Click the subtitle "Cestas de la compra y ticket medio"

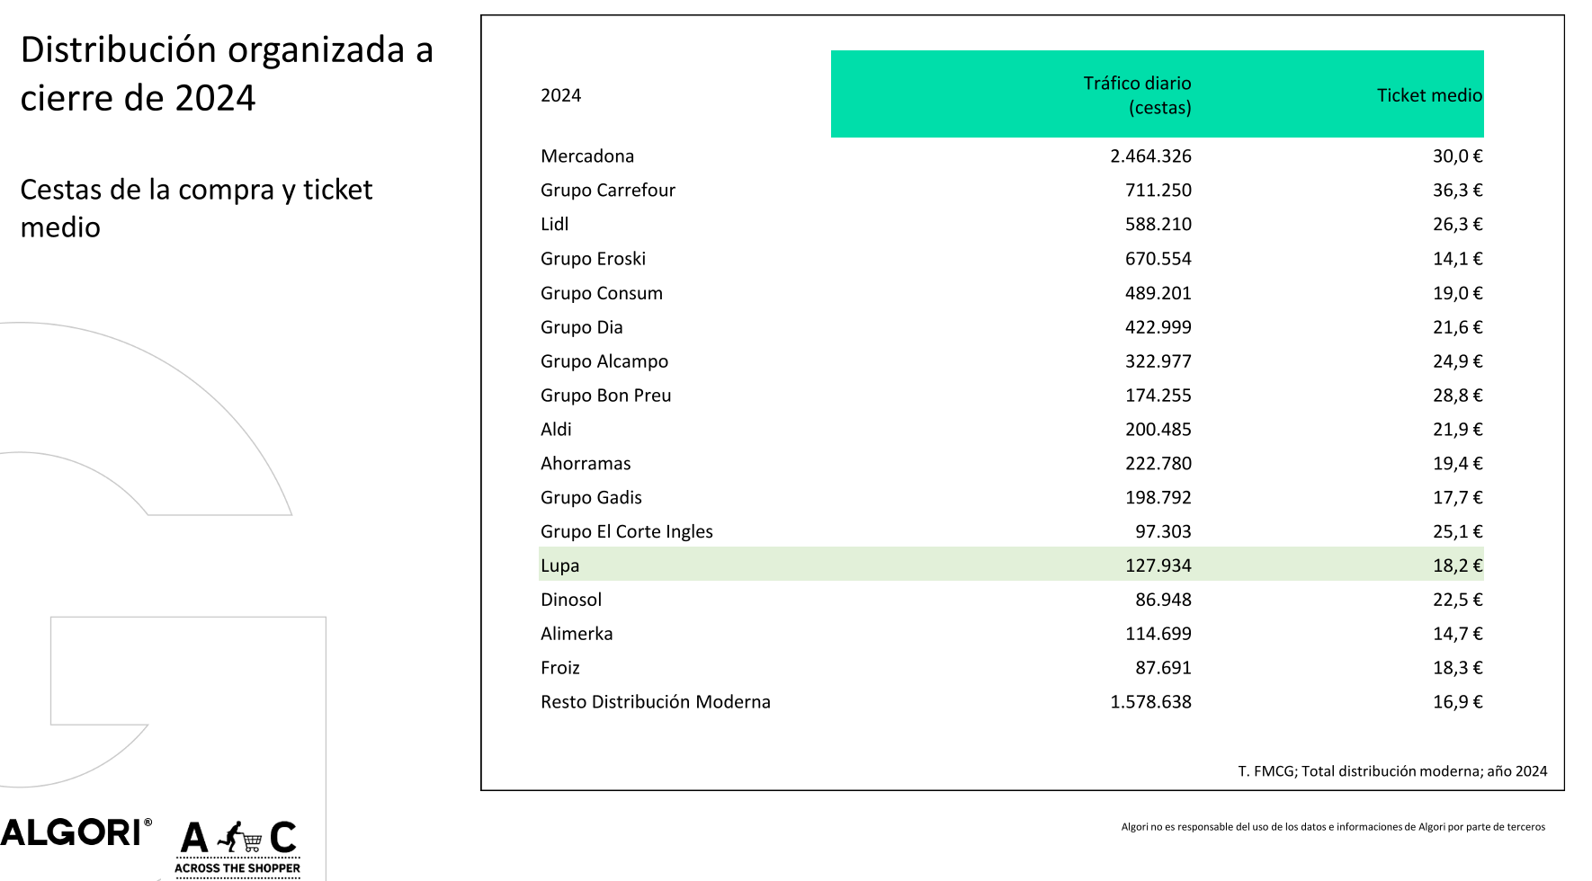(196, 208)
